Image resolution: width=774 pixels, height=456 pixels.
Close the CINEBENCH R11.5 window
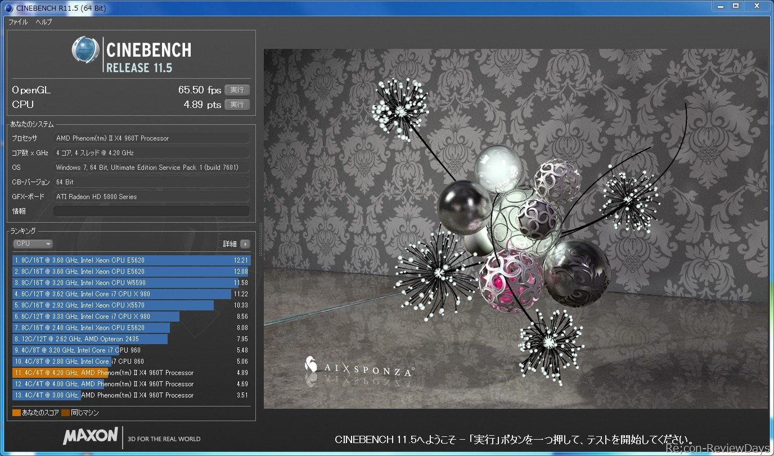click(x=756, y=6)
